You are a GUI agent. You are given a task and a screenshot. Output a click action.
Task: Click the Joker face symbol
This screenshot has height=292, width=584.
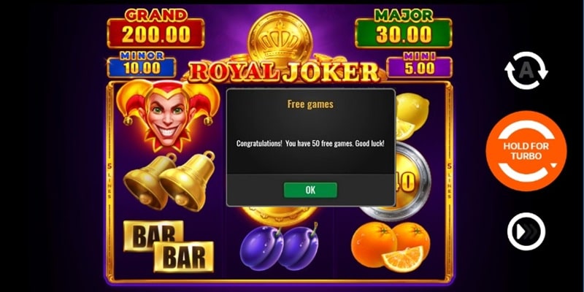[168, 115]
